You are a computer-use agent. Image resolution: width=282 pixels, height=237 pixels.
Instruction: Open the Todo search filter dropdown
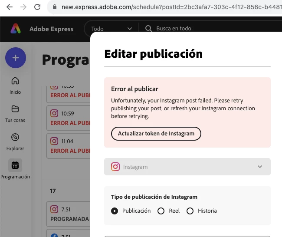pos(111,29)
